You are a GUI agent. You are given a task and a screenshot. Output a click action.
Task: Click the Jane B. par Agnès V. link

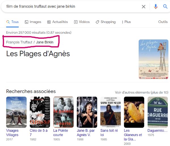(86, 133)
